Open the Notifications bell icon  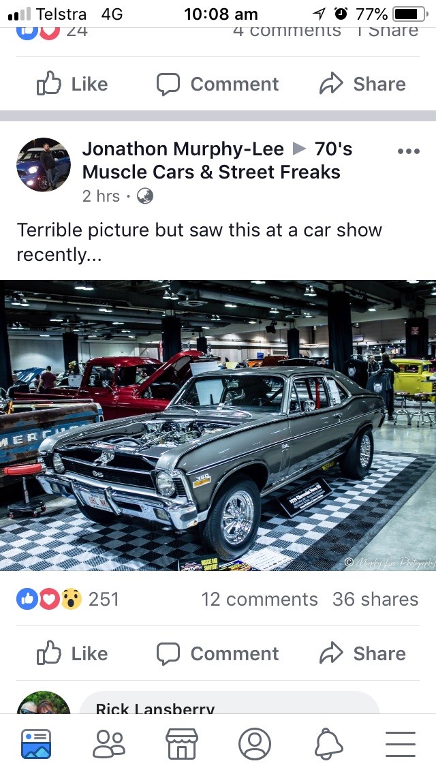pos(329,743)
